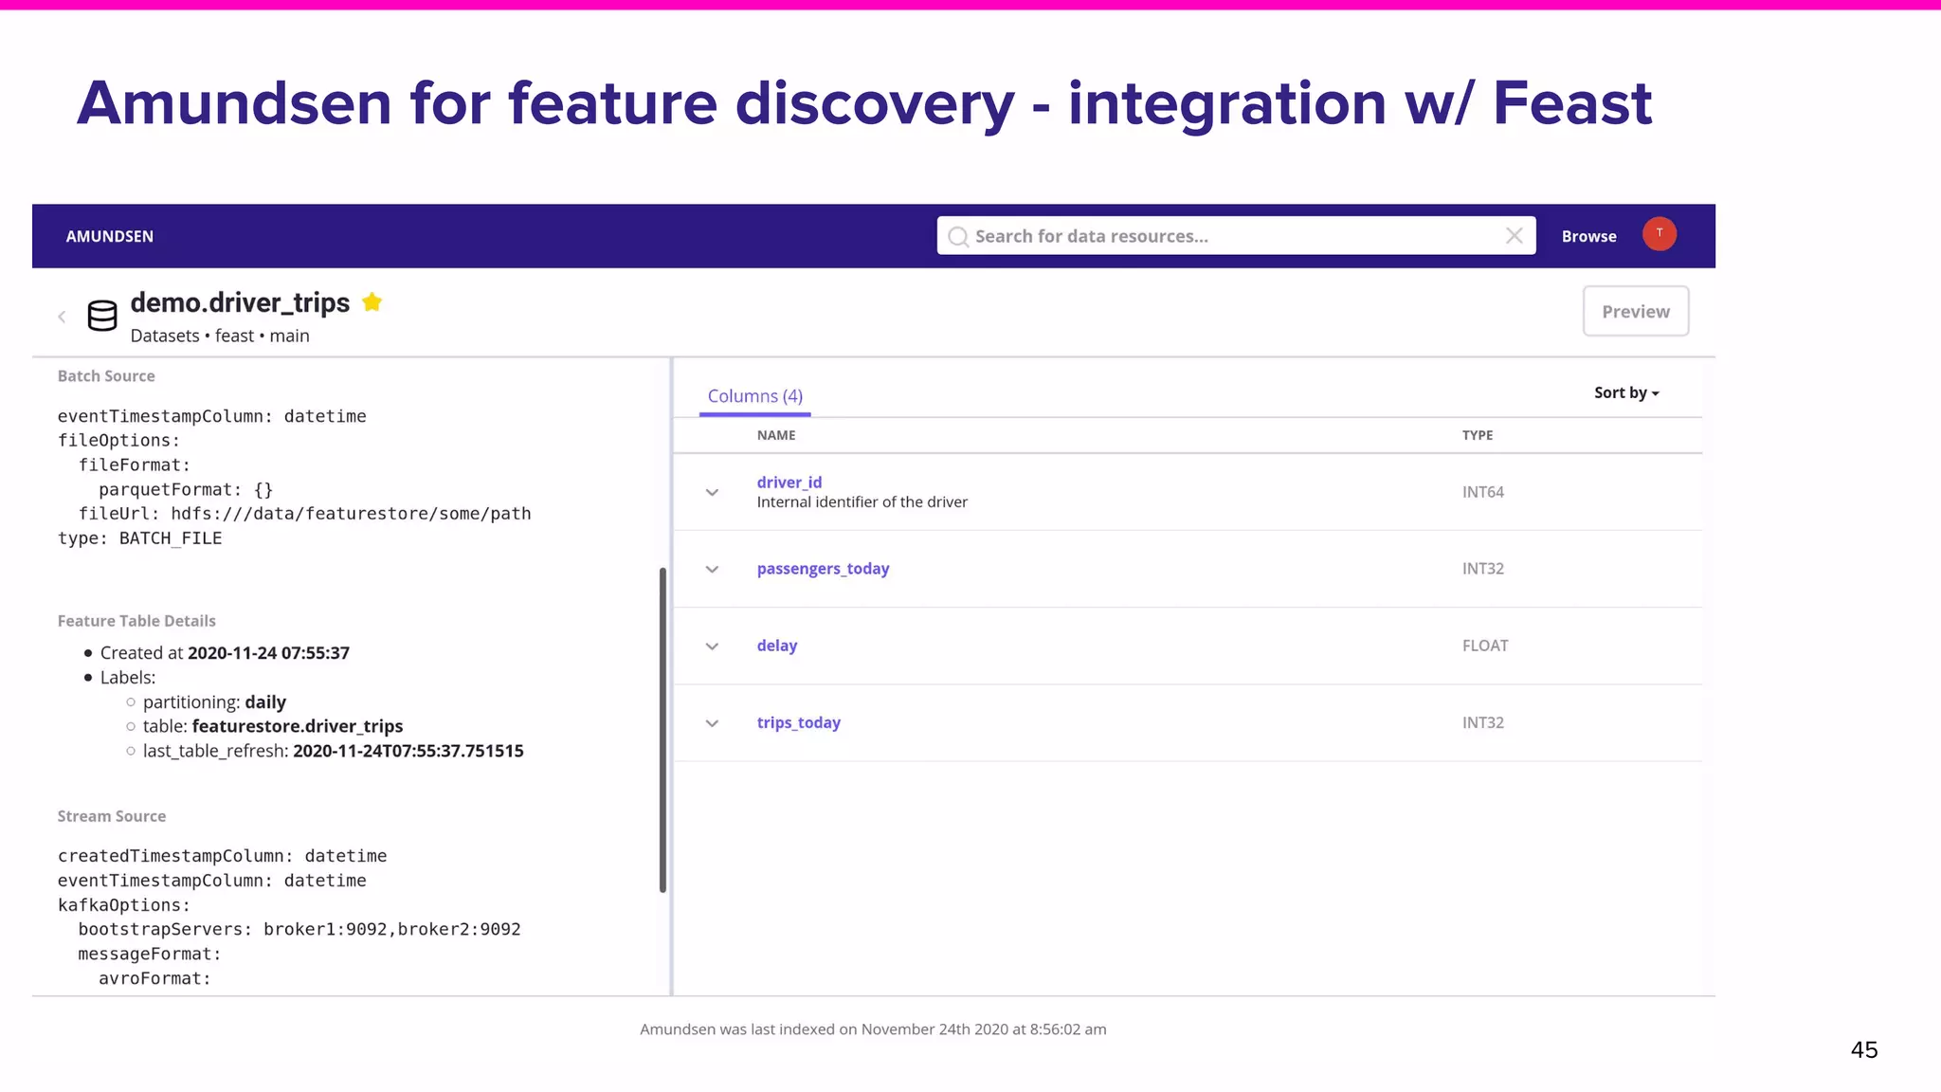Viewport: 1941px width, 1092px height.
Task: Click the INT32 type in trips_today row
Action: coord(1482,722)
